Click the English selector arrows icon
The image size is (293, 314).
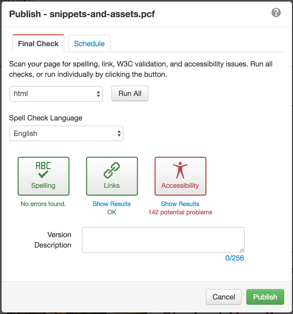pyautogui.click(x=119, y=133)
